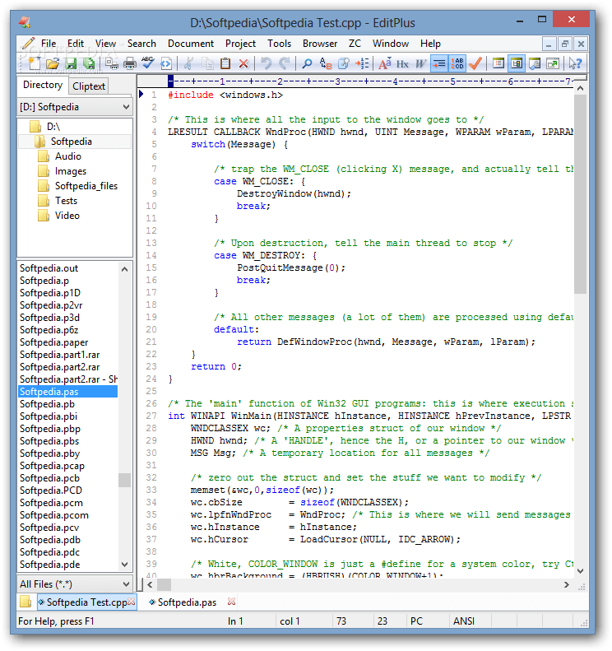The width and height of the screenshot is (612, 651).
Task: Open the Document menu
Action: coord(191,44)
